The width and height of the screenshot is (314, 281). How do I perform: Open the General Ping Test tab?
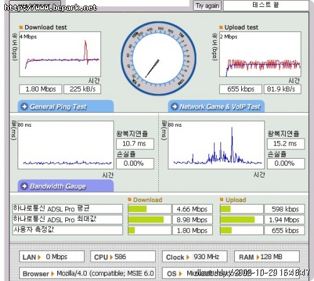coord(66,107)
